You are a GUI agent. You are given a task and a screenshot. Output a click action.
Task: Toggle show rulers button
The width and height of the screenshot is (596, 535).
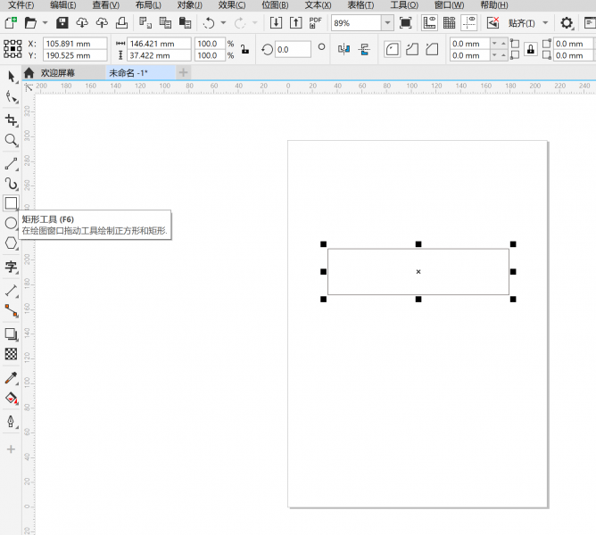429,23
